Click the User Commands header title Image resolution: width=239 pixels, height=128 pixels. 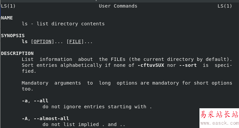click(118, 6)
